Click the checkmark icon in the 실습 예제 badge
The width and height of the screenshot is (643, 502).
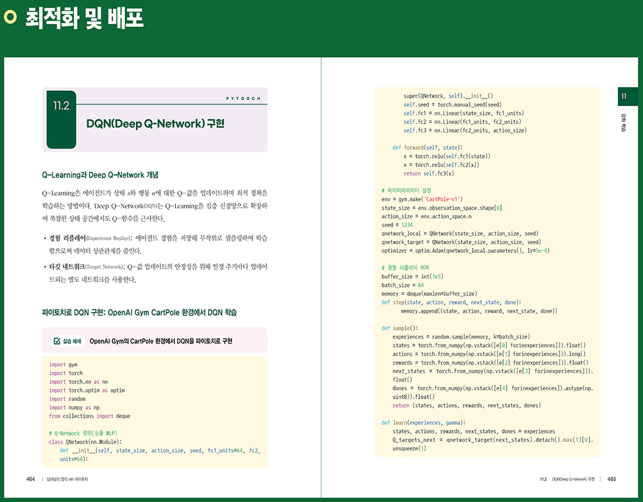coord(57,341)
